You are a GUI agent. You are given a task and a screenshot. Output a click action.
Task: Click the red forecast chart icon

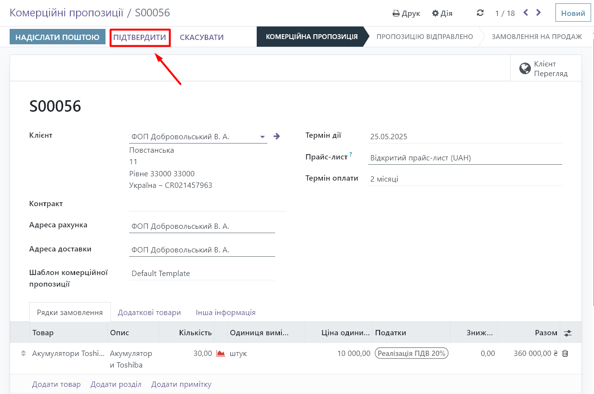221,354
